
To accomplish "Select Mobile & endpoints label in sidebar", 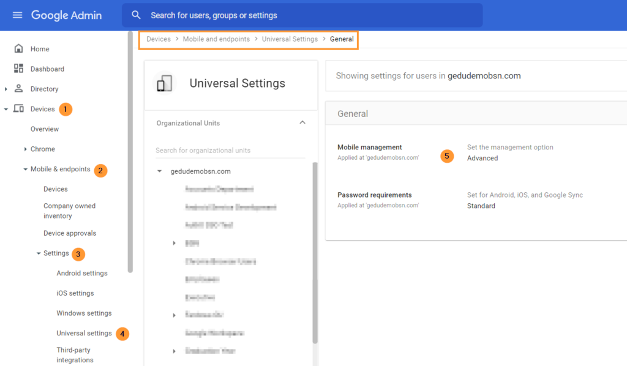I will pyautogui.click(x=61, y=168).
